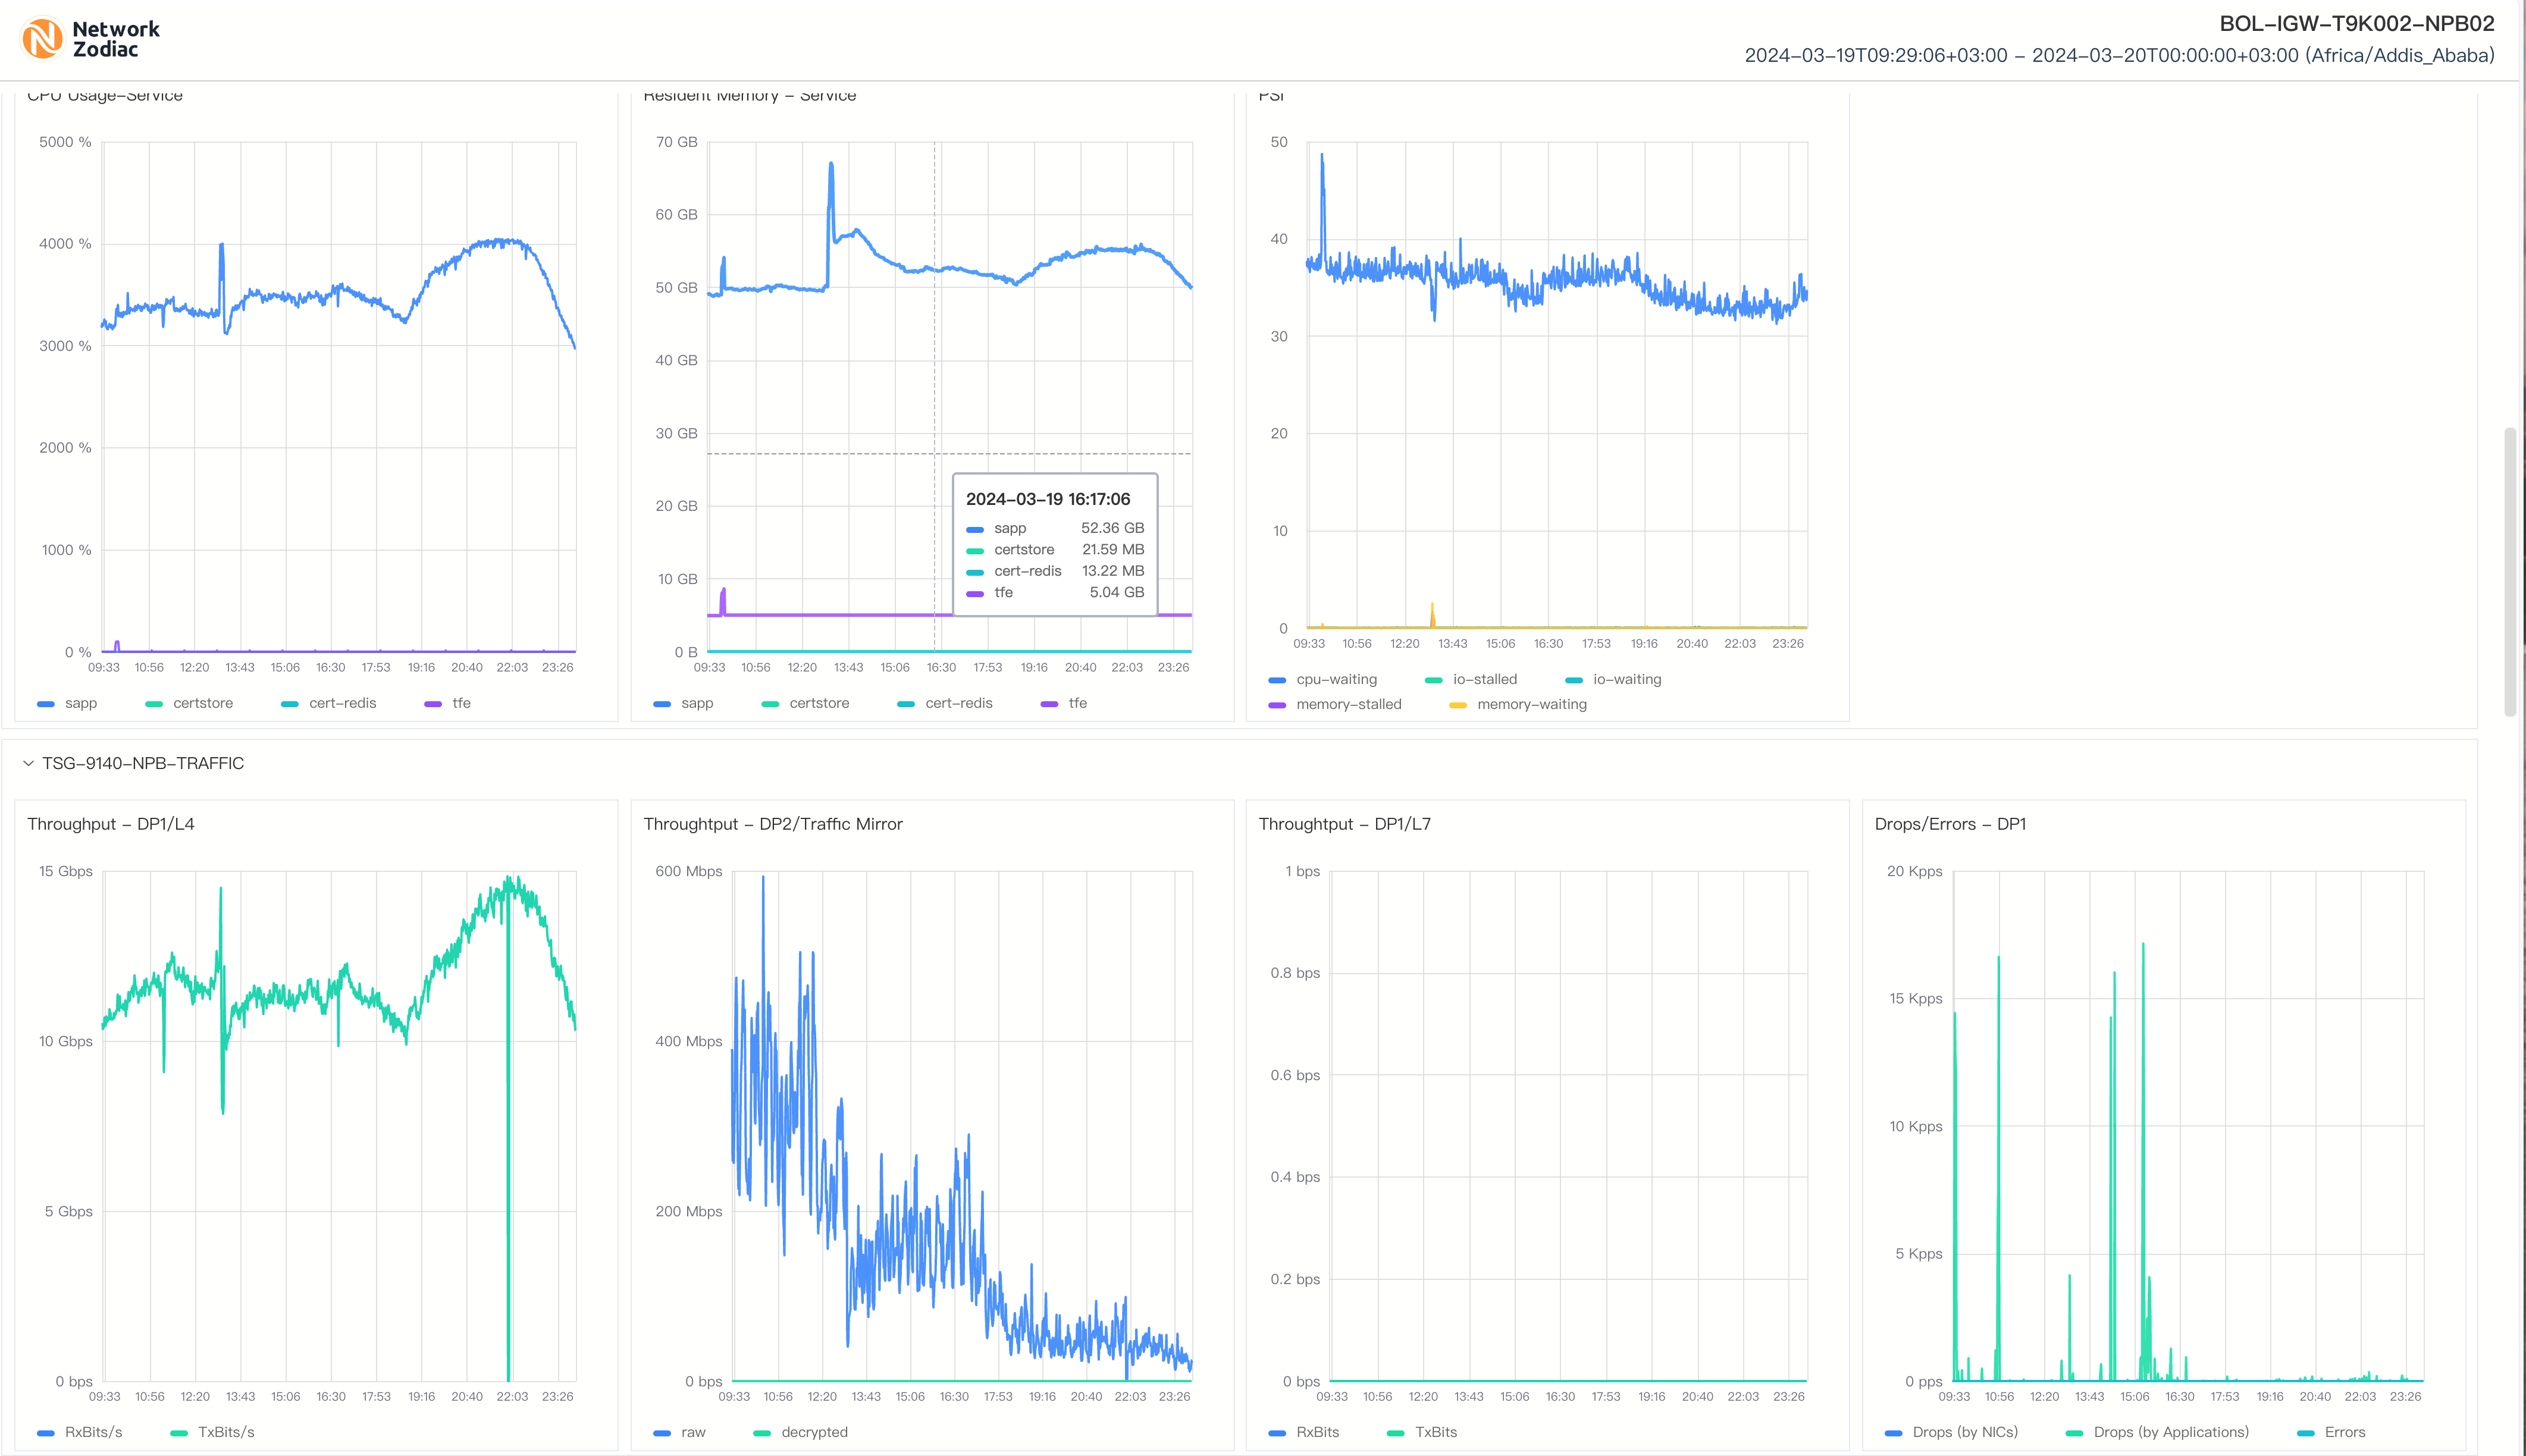
Task: Click RxBits/s legend marker in DP1/L4 chart
Action: point(46,1433)
